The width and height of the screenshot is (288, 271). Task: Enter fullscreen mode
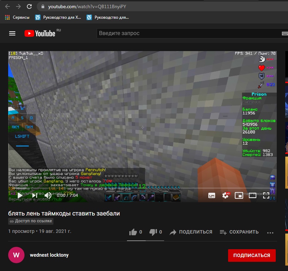266,195
